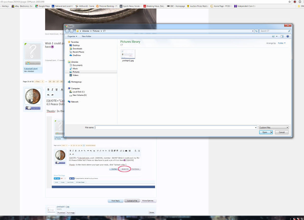The image size is (304, 220).
Task: Toggle italic formatting in the reply editor
Action: click(x=52, y=89)
